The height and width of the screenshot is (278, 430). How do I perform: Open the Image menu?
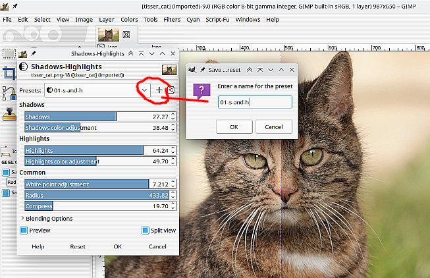[84, 20]
